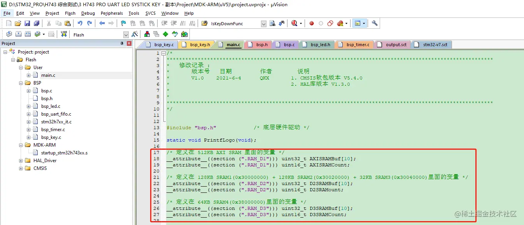This screenshot has width=524, height=225.
Task: Close the Project panel
Action: coord(129,43)
